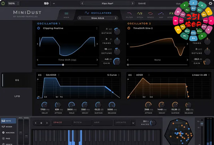Toggle the PITCH button above keyboard
214x145 pixels.
point(82,123)
